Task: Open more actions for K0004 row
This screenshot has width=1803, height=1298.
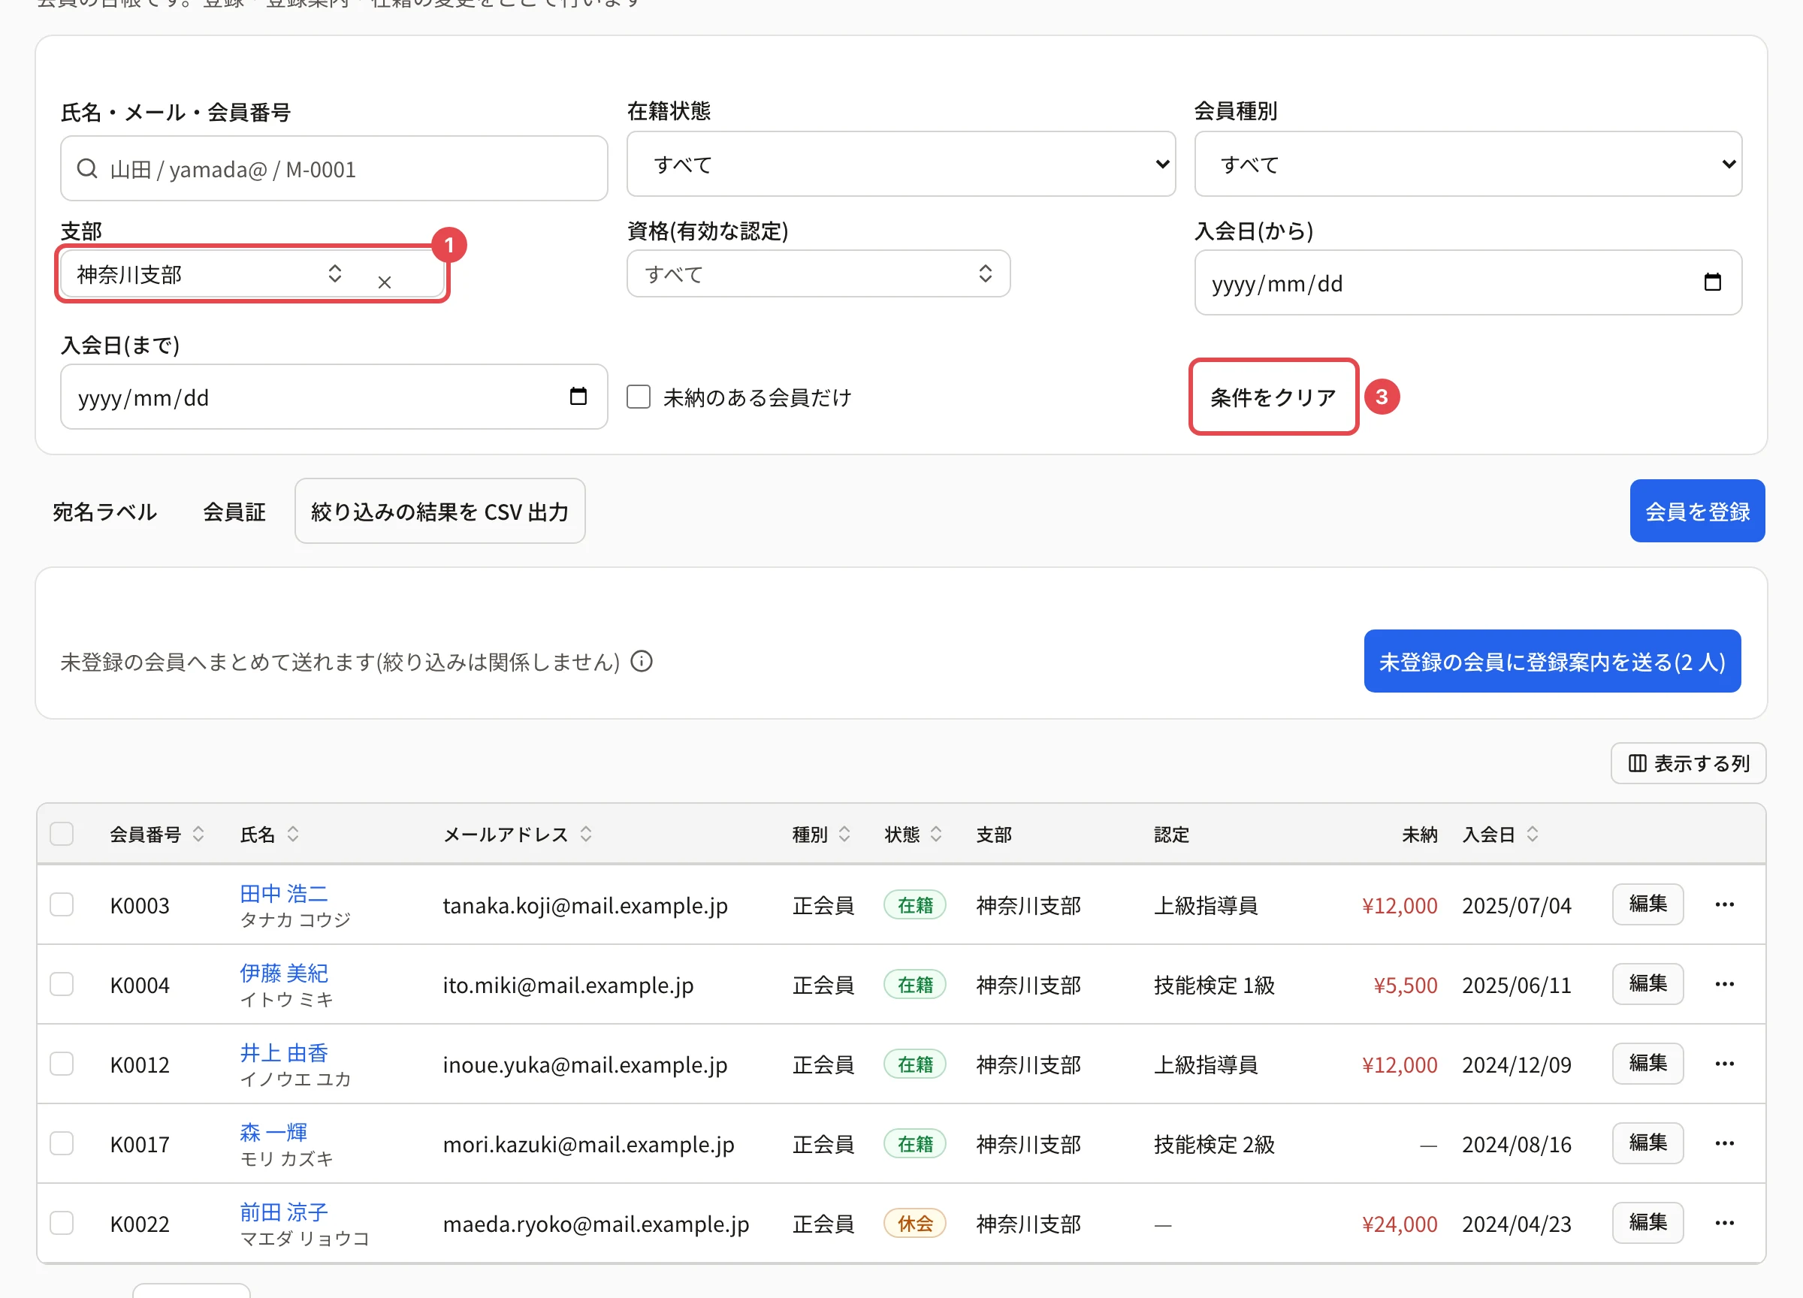Action: tap(1724, 984)
